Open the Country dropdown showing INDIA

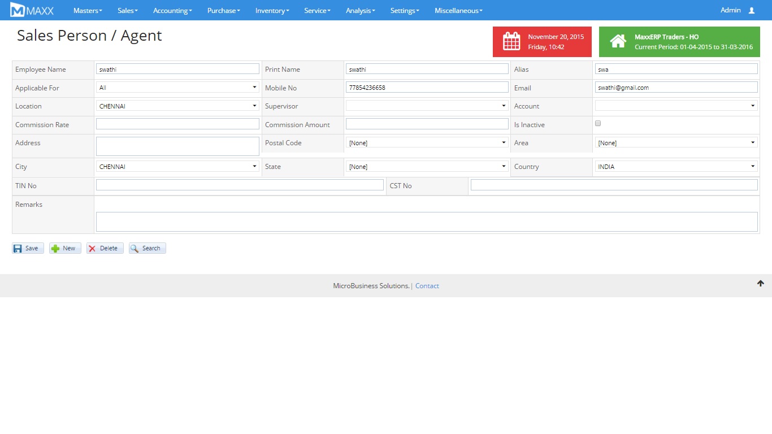pyautogui.click(x=676, y=167)
